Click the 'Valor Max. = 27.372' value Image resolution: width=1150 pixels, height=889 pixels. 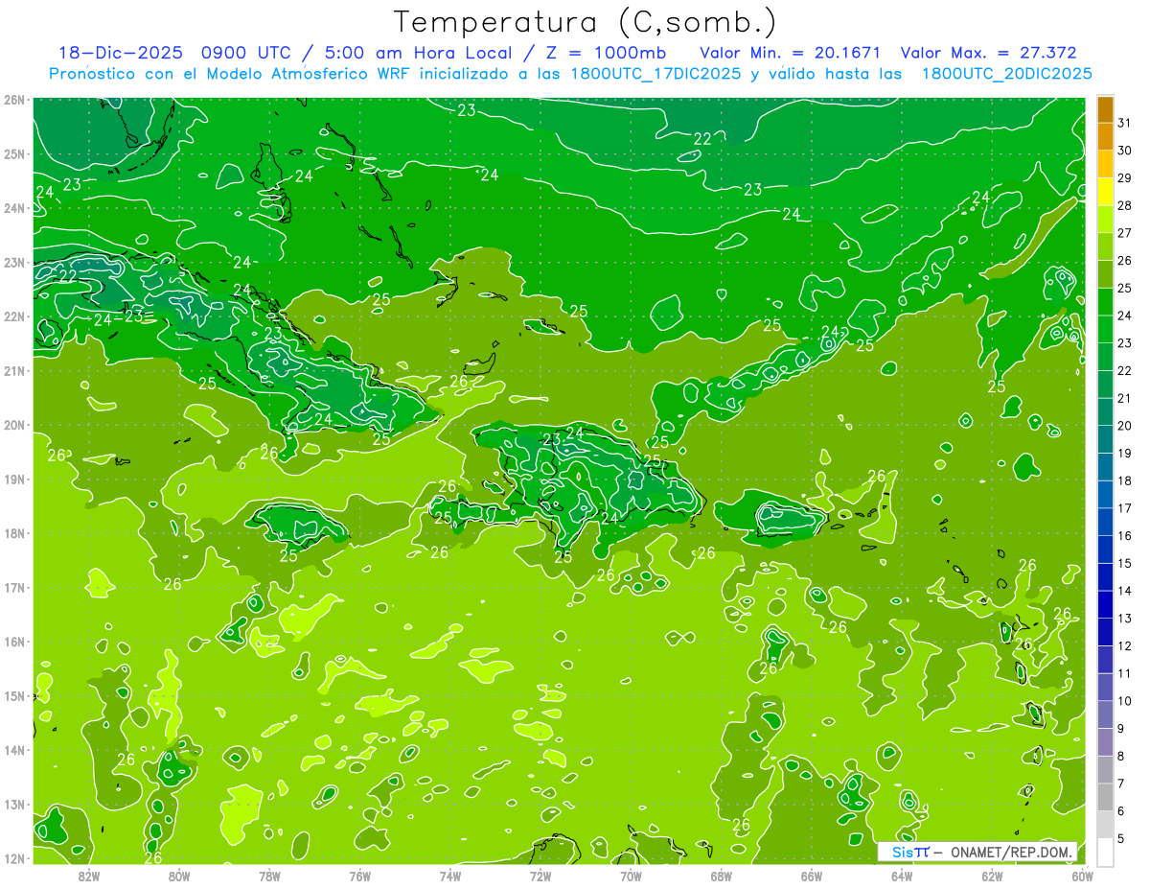pos(989,53)
